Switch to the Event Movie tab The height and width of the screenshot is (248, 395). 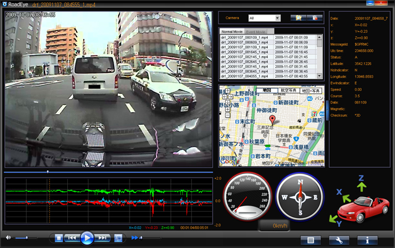tap(256, 31)
